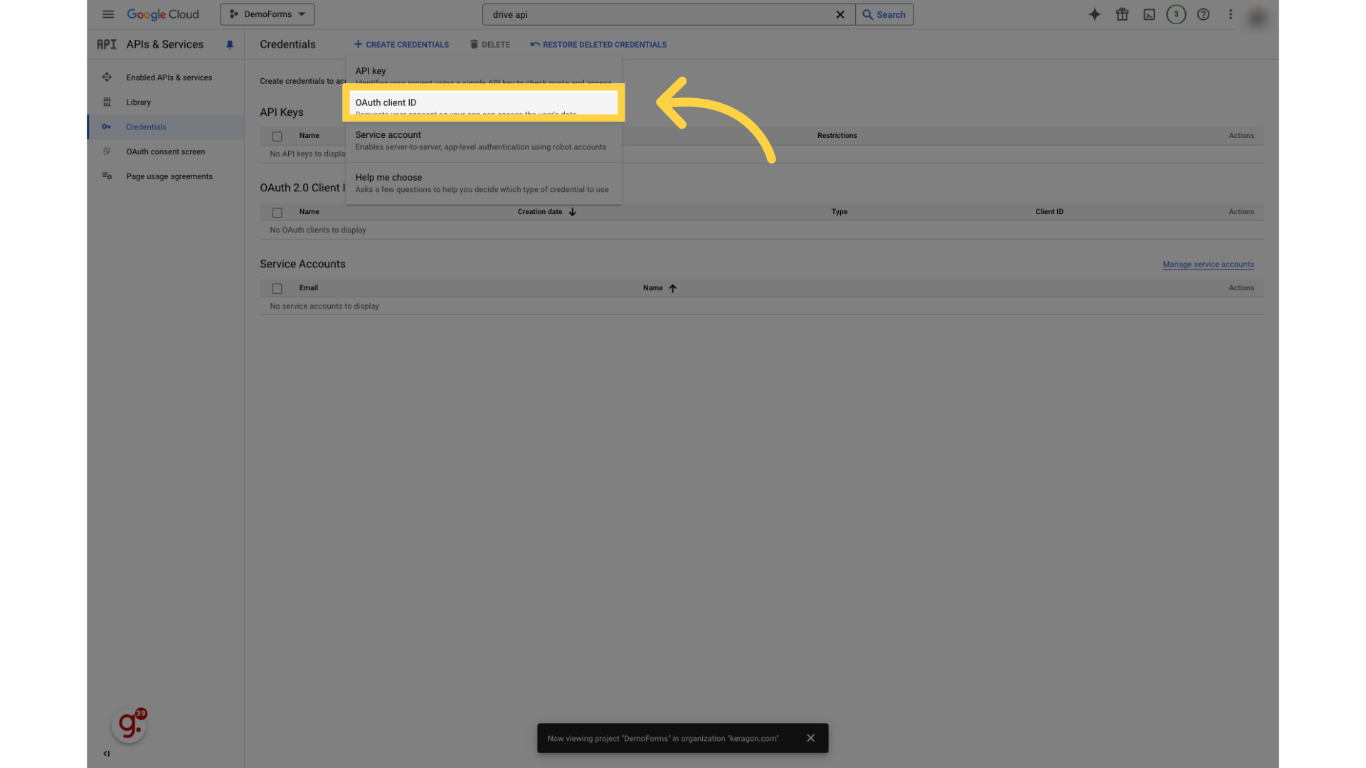The width and height of the screenshot is (1366, 768).
Task: Dismiss the 'Now viewing project' notification
Action: point(810,738)
